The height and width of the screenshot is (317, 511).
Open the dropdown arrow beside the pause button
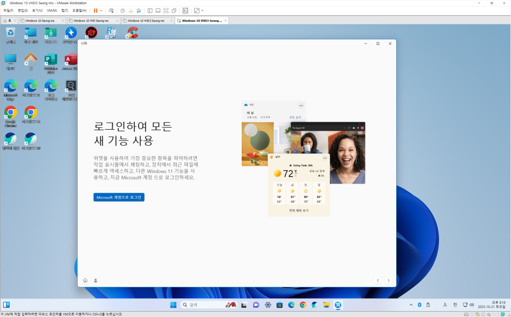click(x=101, y=11)
